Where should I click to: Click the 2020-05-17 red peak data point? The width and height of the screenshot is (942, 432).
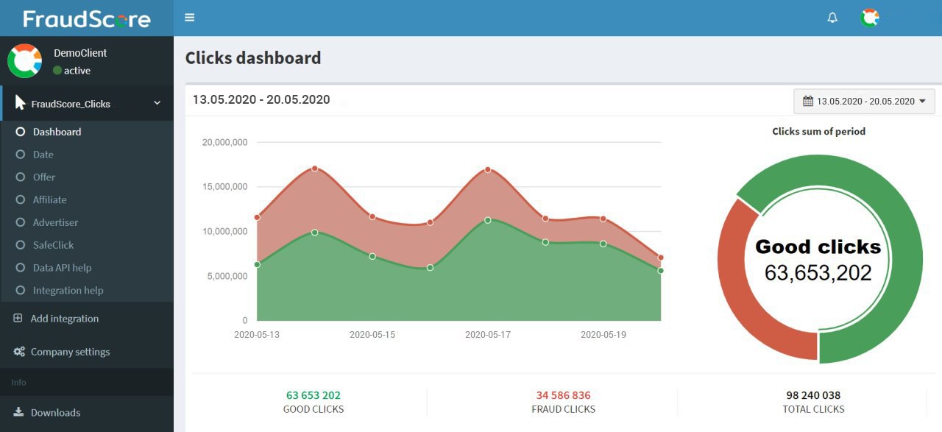pyautogui.click(x=488, y=170)
